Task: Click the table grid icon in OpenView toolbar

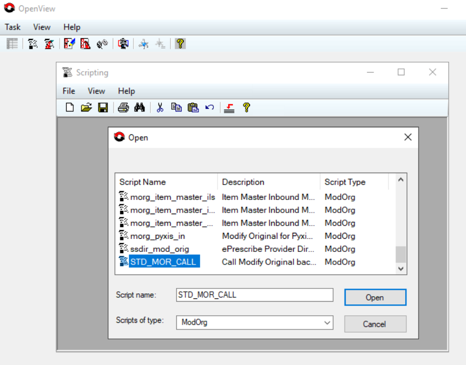Action: [x=12, y=44]
